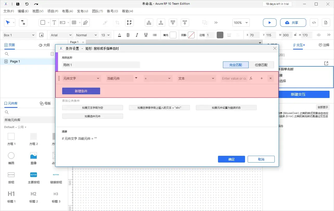Click the 新增条件 button

click(x=81, y=91)
